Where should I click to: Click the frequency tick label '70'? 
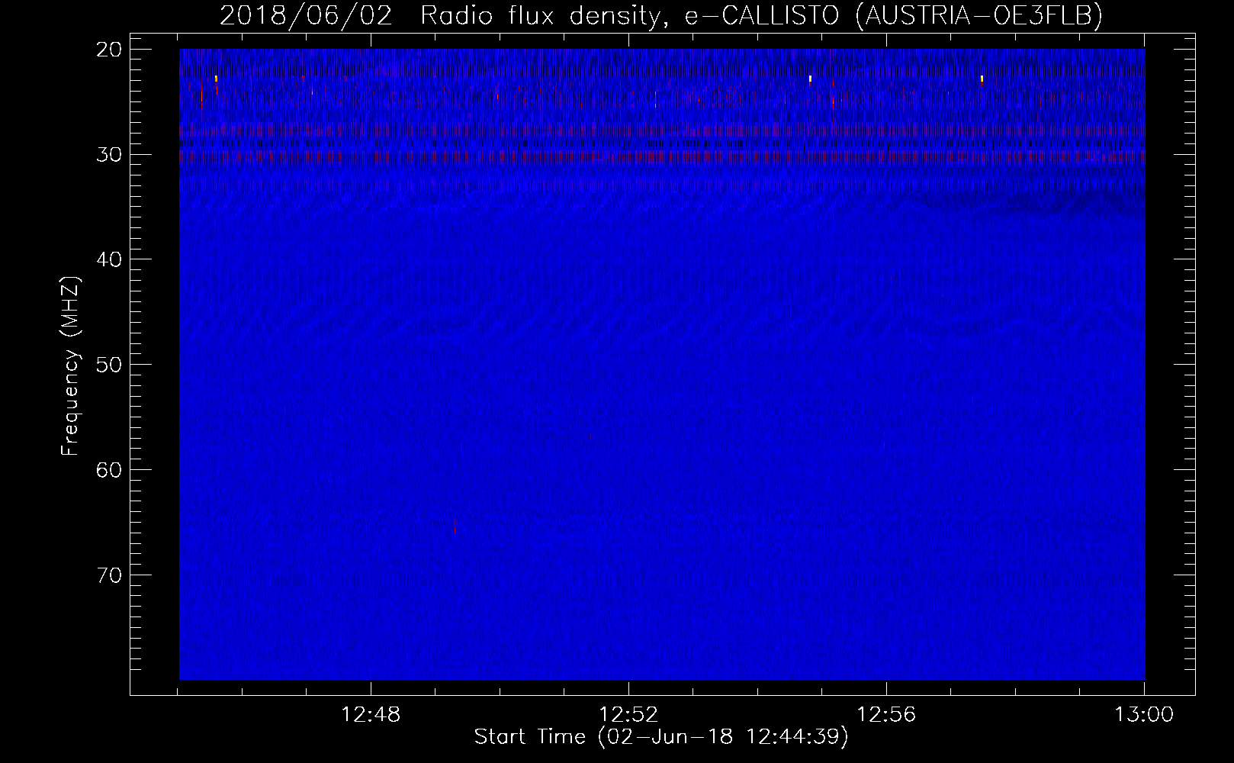[109, 575]
